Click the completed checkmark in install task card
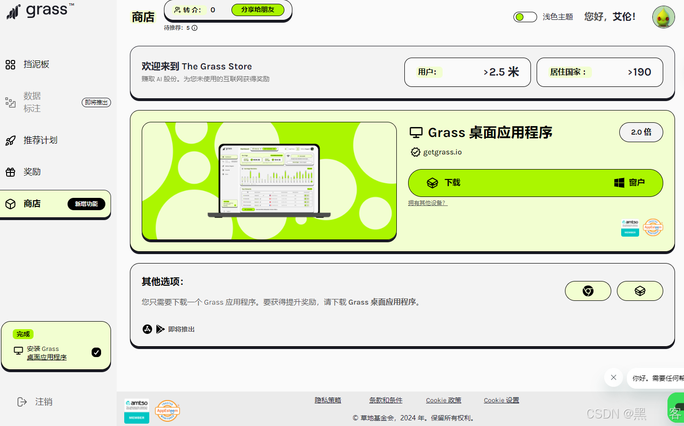The width and height of the screenshot is (684, 426). click(x=96, y=352)
